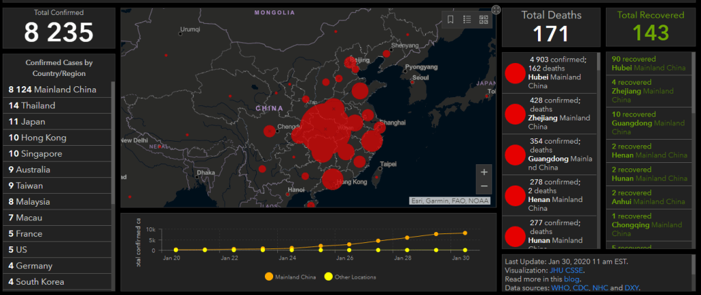The image size is (701, 295).
Task: Select Japan in the confirmed cases list
Action: (x=27, y=122)
